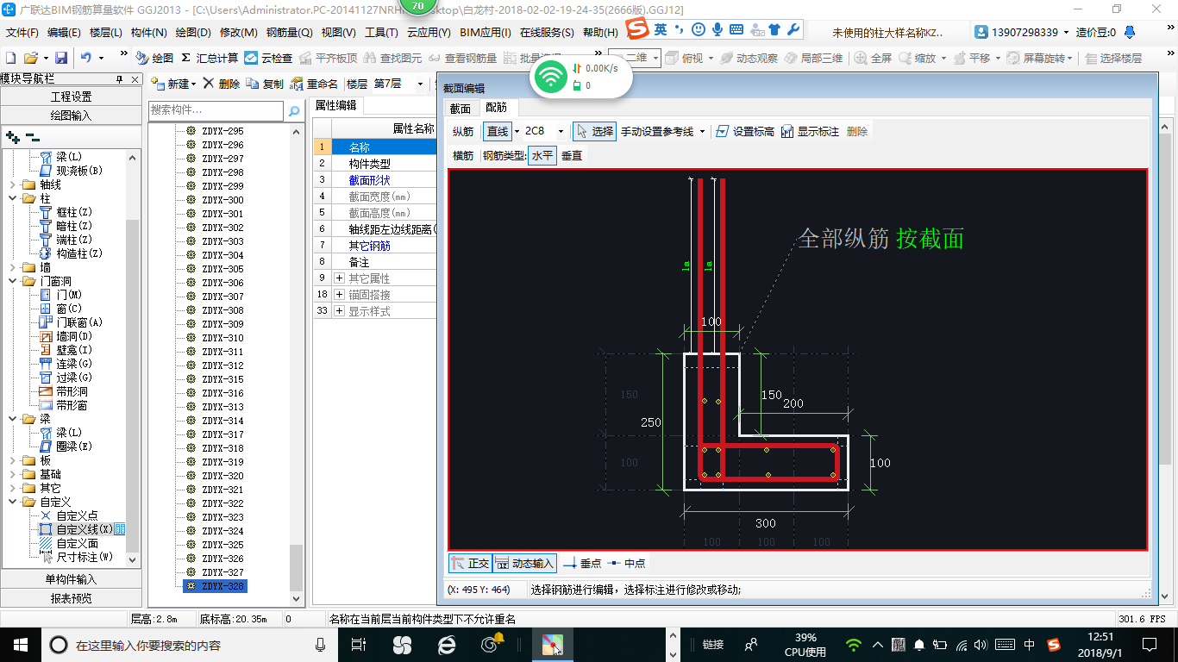The width and height of the screenshot is (1178, 662).
Task: Click the expand-all plus icon in navigation
Action: [x=13, y=136]
